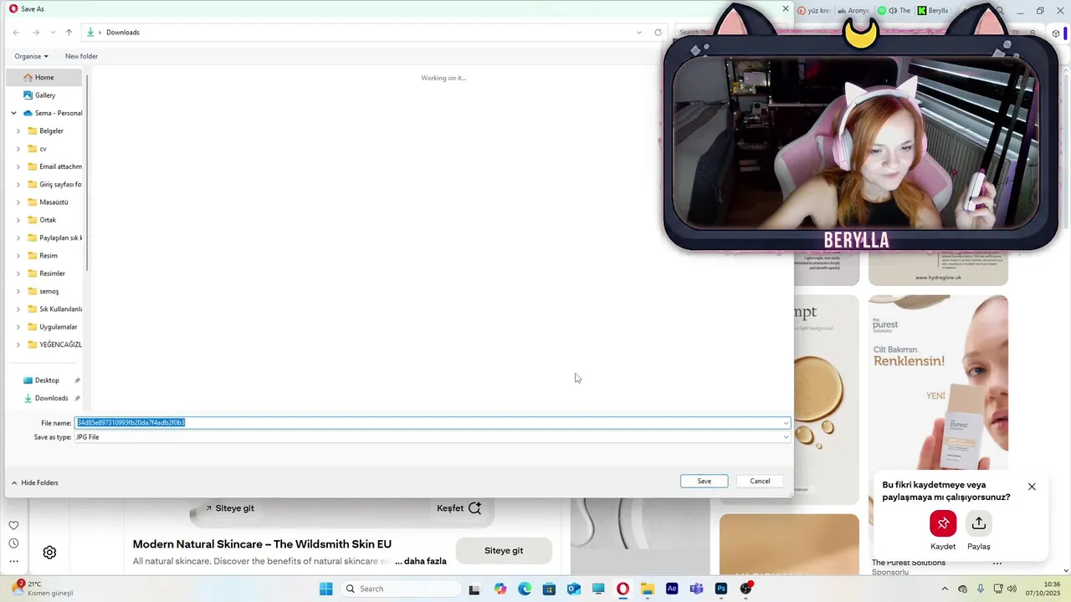Viewport: 1071px width, 602px height.
Task: Refresh the Downloads folder view
Action: (x=658, y=33)
